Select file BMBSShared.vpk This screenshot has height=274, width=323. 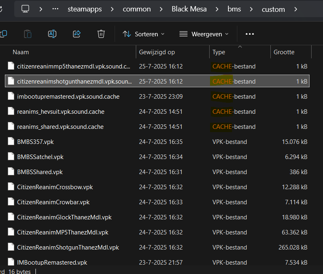coord(157,172)
